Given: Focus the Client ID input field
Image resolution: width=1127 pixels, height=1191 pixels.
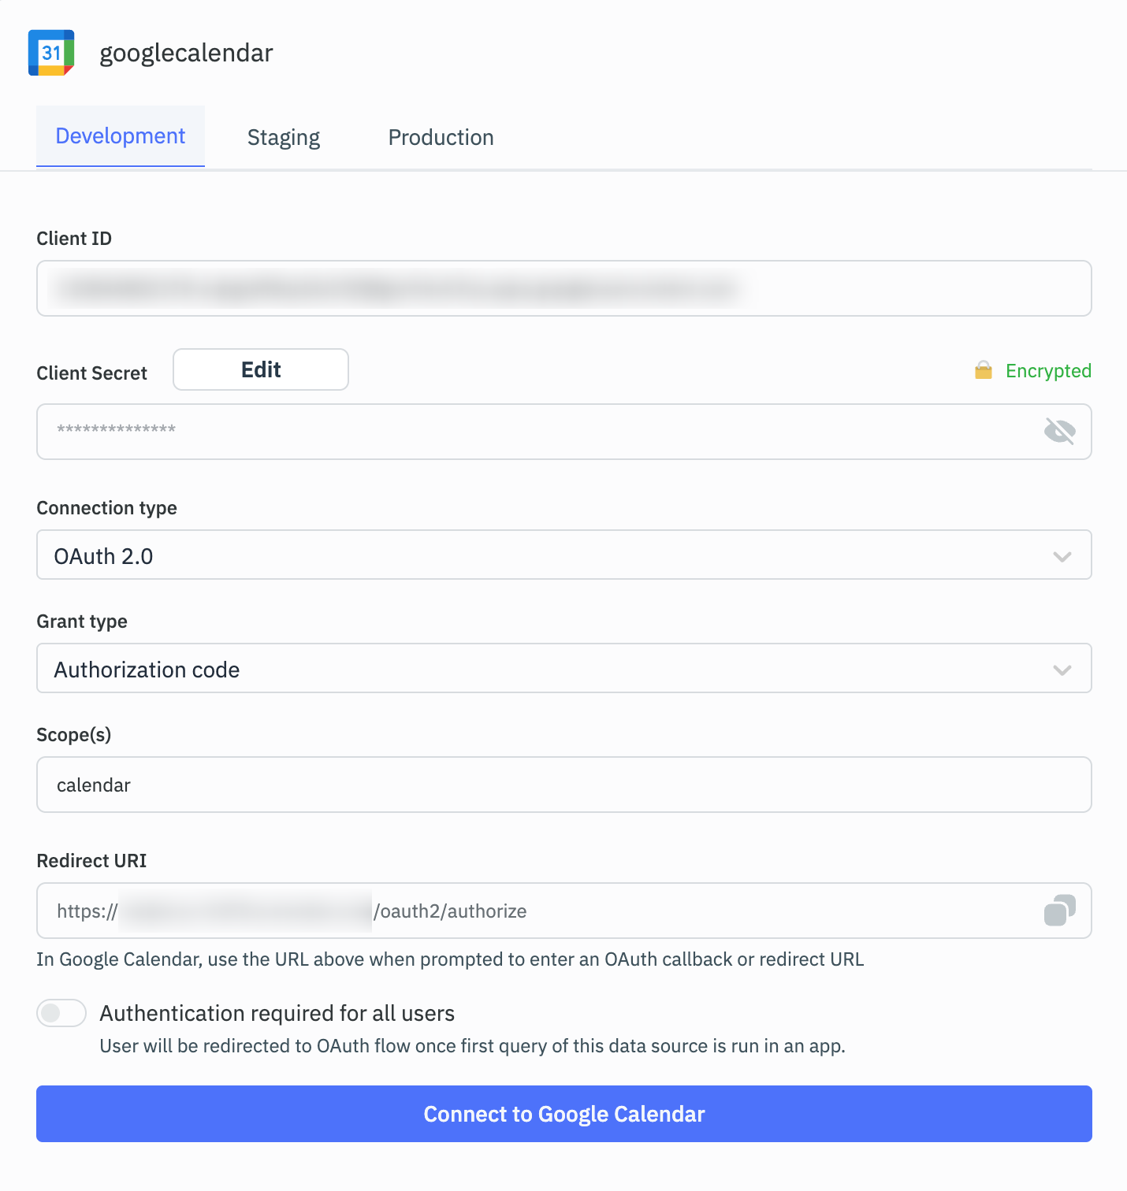Looking at the screenshot, I should 564,288.
